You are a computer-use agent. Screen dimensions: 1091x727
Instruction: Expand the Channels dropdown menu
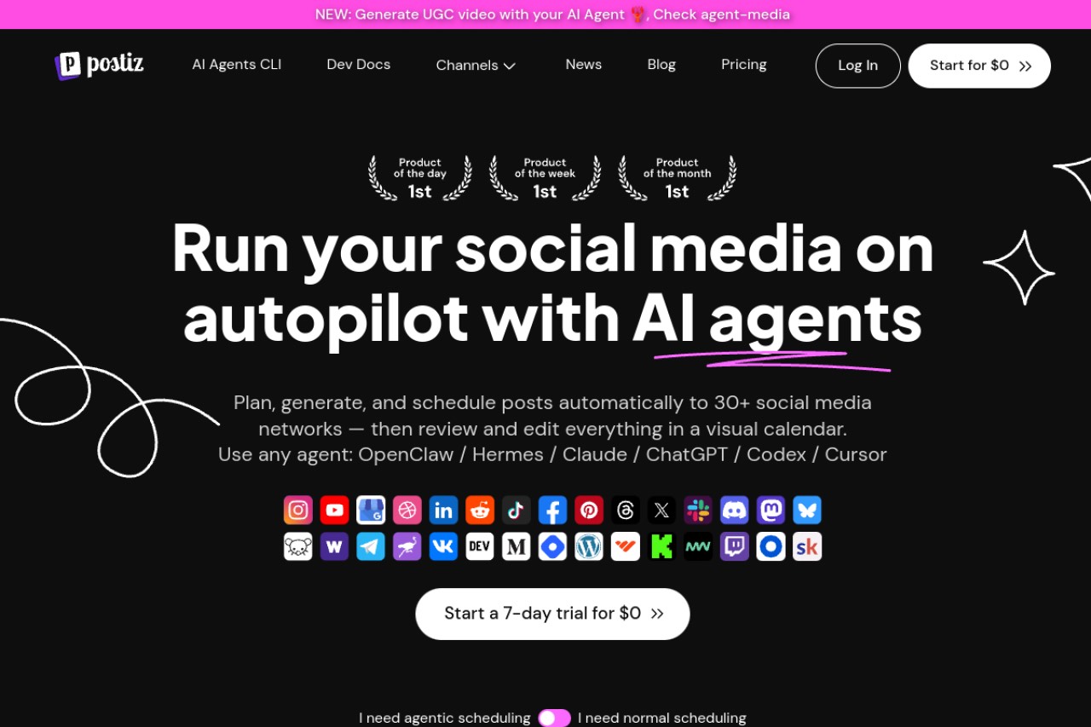coord(476,66)
